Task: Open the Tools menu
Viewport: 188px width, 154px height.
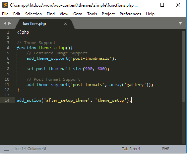Action: pyautogui.click(x=92, y=14)
